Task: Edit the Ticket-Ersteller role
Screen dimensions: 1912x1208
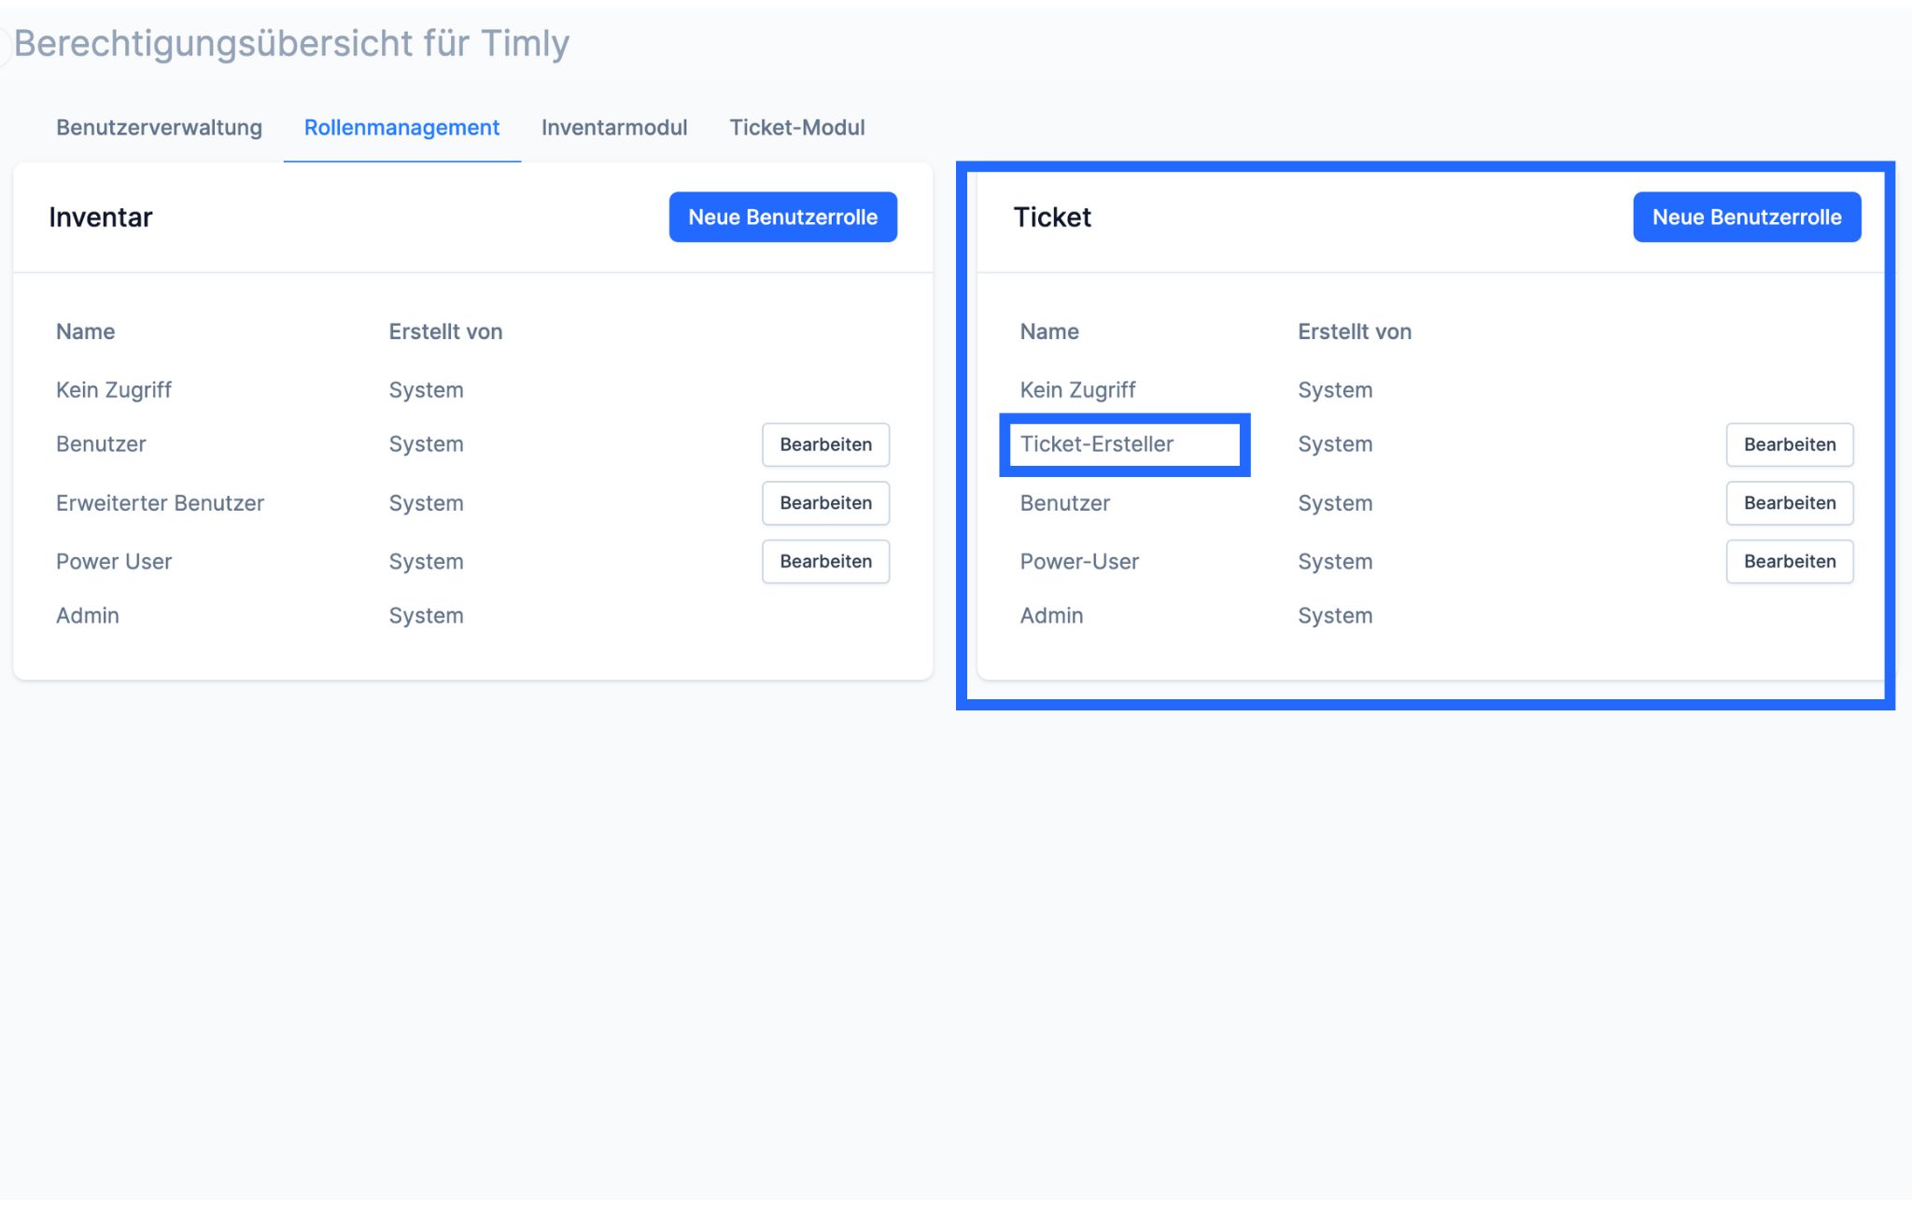Action: coord(1790,444)
